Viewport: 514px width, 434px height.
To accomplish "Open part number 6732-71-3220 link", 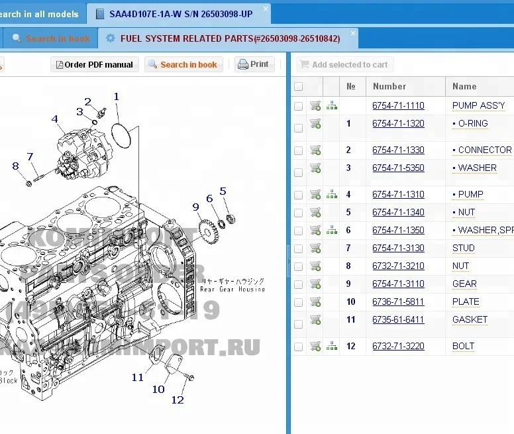I will click(398, 346).
